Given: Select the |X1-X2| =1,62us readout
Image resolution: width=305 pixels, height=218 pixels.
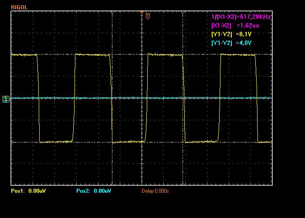Looking at the screenshot, I should (235, 25).
